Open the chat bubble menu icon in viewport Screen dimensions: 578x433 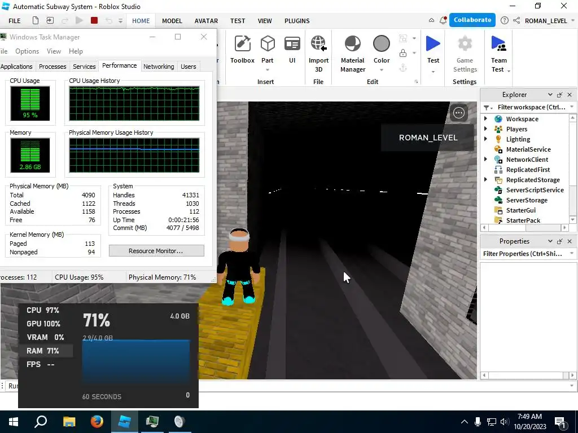458,113
